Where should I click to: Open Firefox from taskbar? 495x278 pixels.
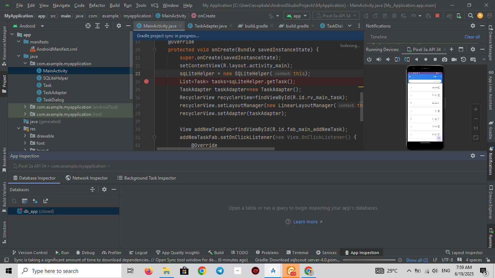coord(149,271)
